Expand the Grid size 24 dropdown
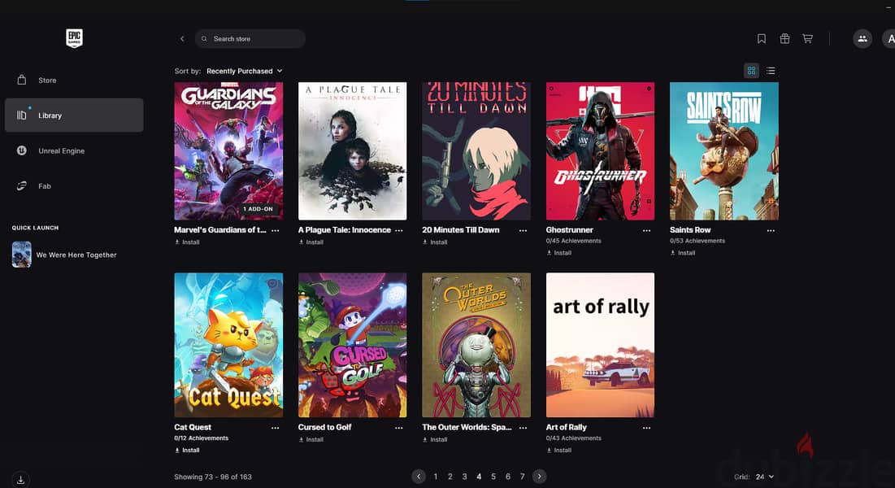The image size is (895, 488). 765,477
